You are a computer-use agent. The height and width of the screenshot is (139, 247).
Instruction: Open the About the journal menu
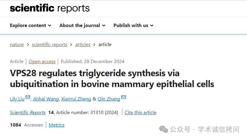(x=82, y=25)
